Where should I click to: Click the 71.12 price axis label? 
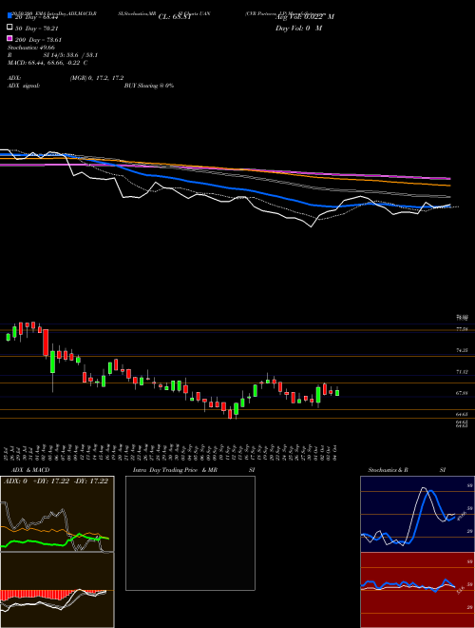[463, 372]
